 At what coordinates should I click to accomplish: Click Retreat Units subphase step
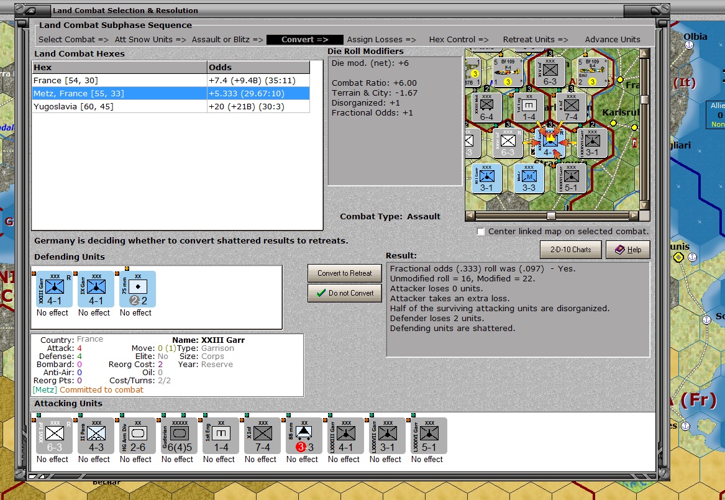536,40
